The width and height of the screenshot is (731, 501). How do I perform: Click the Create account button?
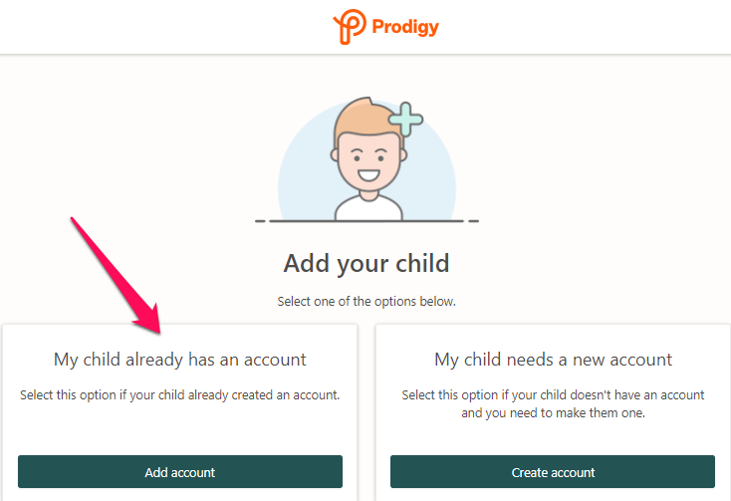553,472
